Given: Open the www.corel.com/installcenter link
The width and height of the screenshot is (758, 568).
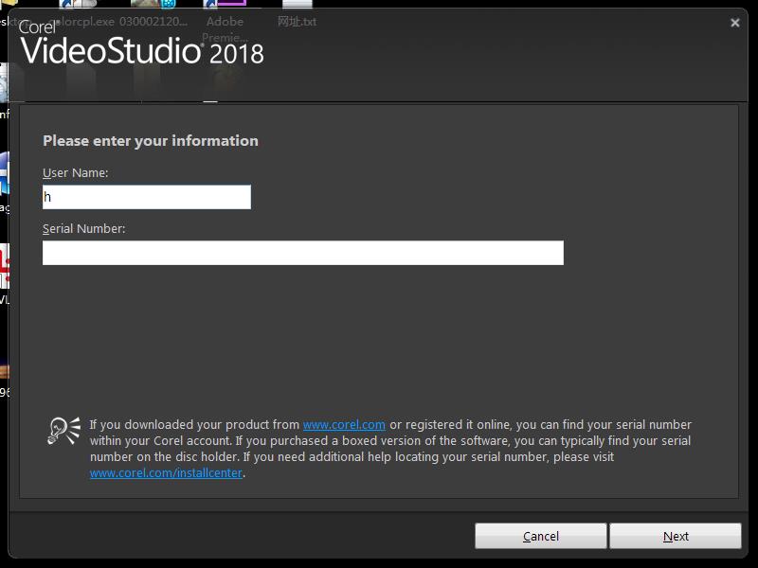Looking at the screenshot, I should [x=166, y=472].
